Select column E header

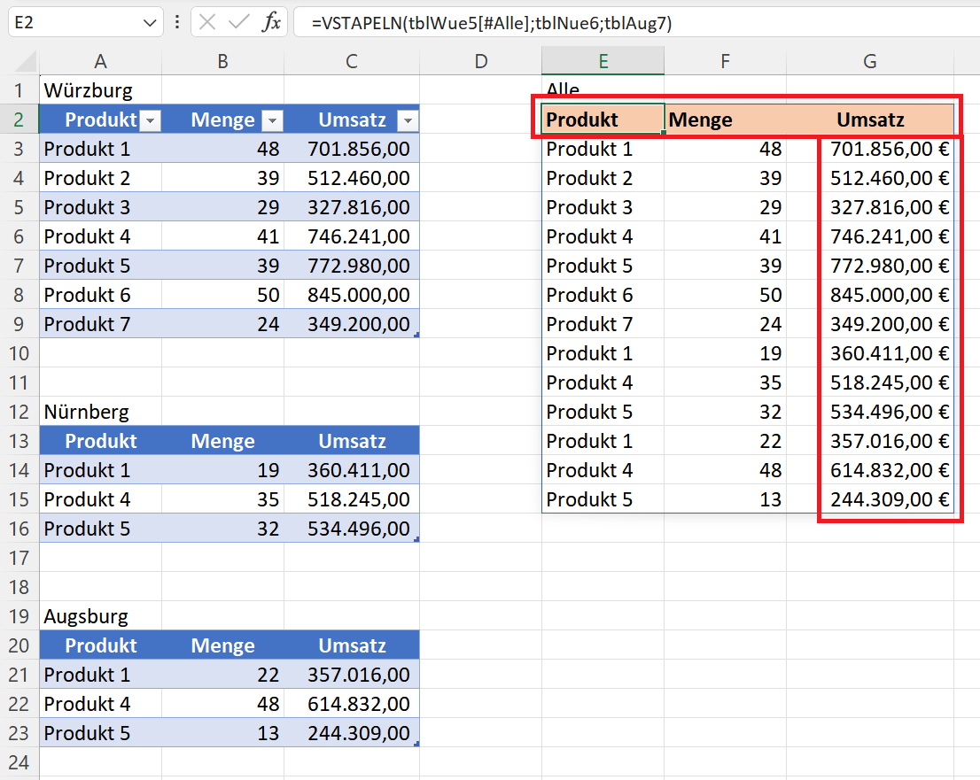click(603, 61)
